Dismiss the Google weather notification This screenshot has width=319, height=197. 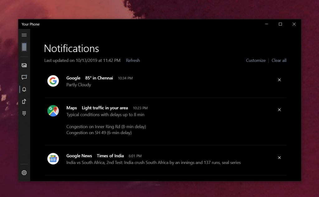point(279,80)
